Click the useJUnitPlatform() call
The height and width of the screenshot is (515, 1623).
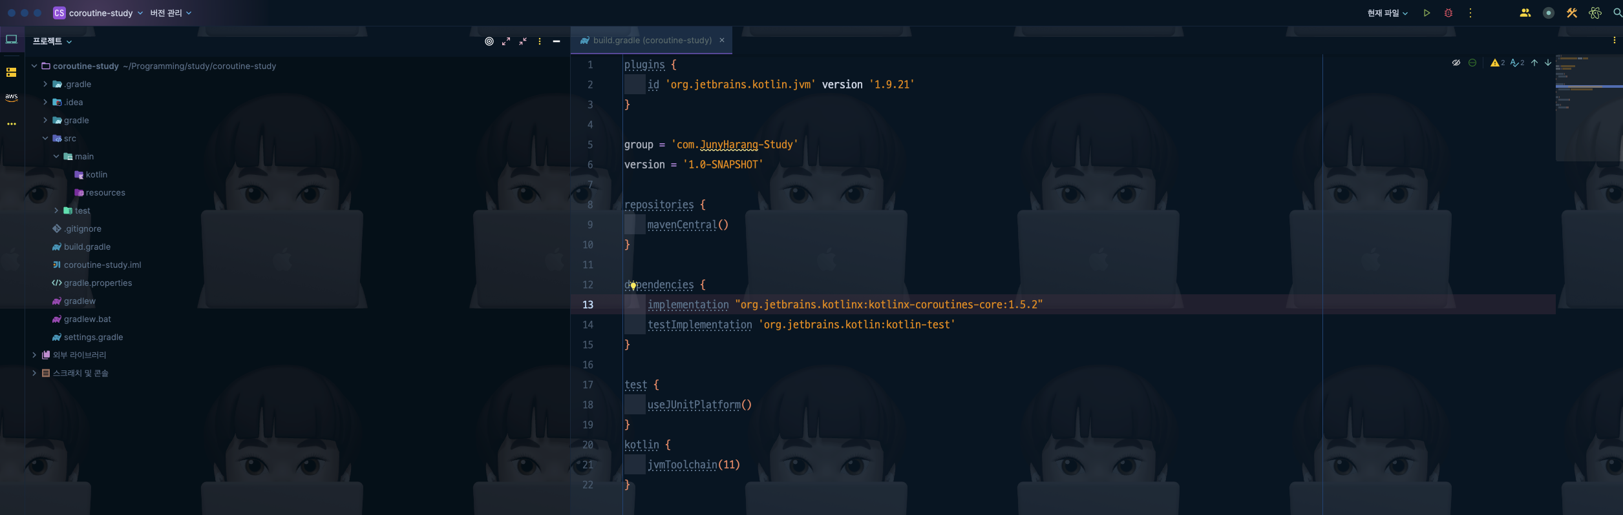click(699, 405)
